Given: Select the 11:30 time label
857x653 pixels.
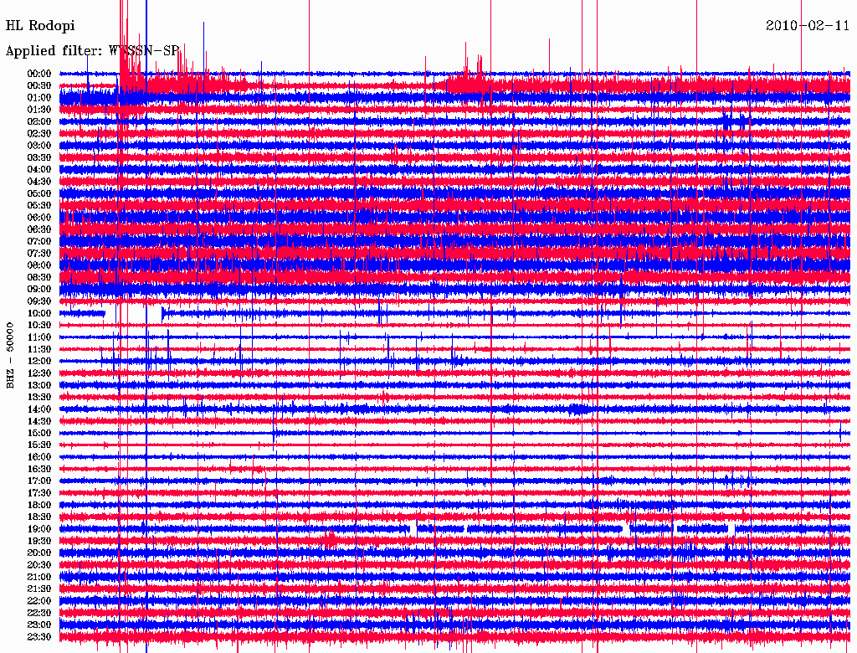Looking at the screenshot, I should tap(39, 349).
